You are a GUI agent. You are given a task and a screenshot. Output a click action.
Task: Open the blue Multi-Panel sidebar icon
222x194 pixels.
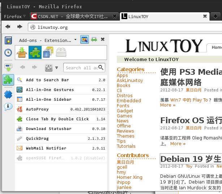8,94
